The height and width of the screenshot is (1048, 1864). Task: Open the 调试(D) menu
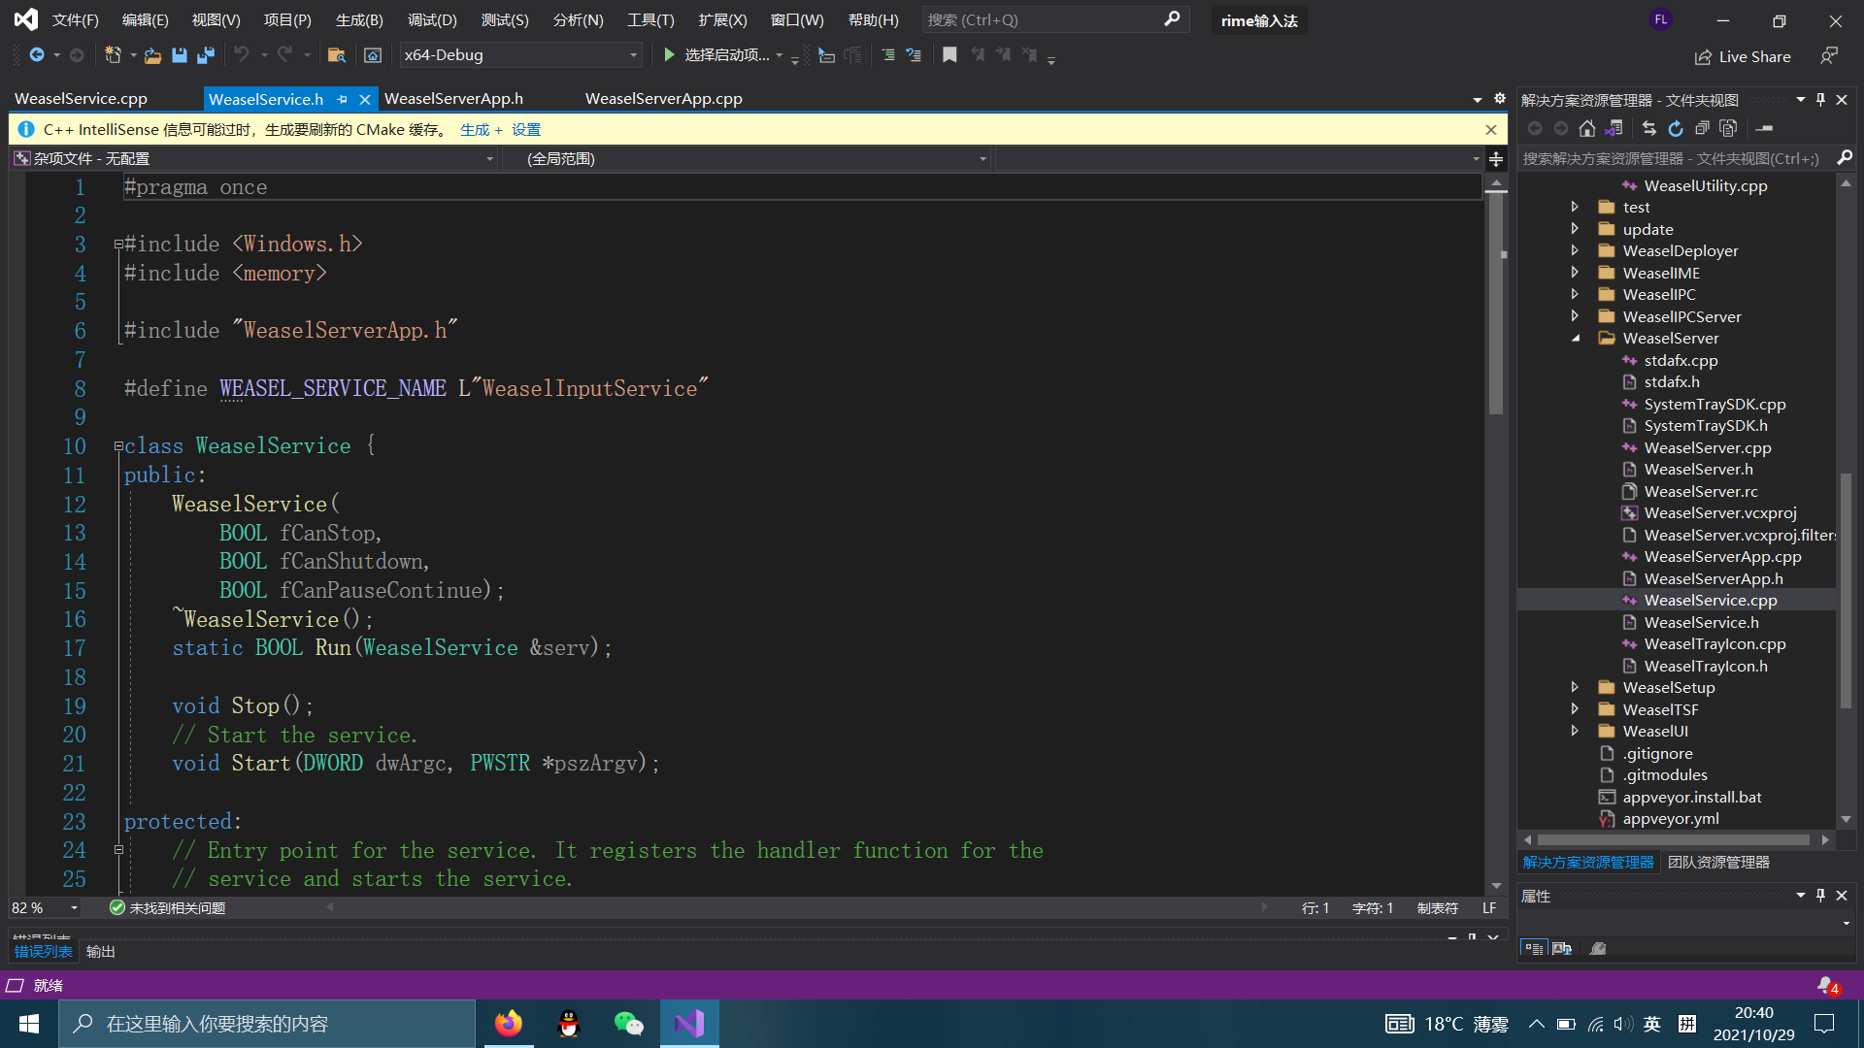[x=431, y=19]
